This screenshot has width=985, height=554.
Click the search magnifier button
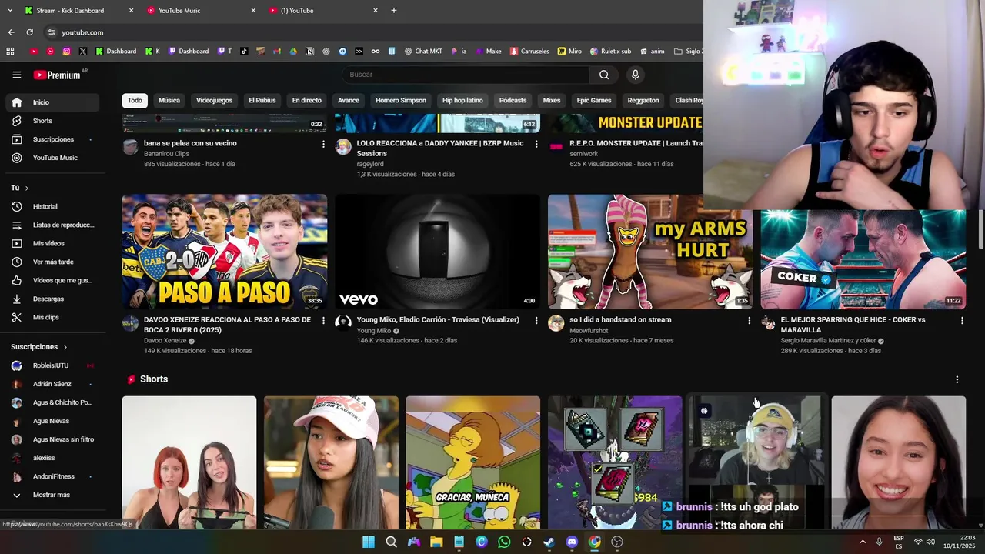(604, 75)
